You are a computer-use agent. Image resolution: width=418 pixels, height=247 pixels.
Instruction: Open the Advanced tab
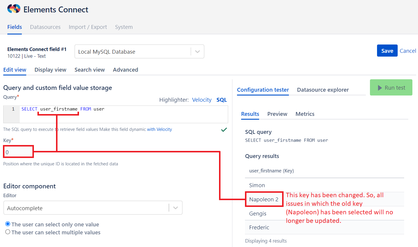click(x=125, y=70)
